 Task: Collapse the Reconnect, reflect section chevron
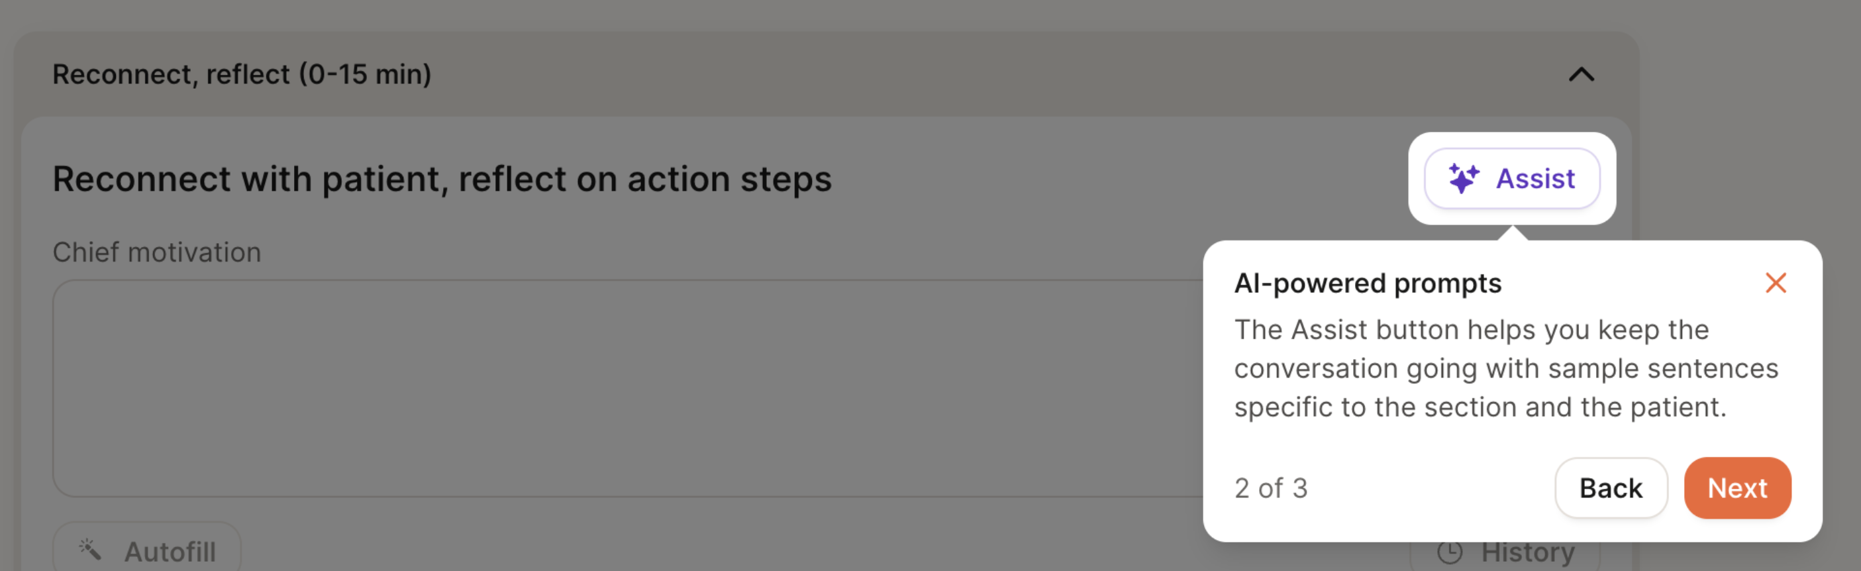(1581, 74)
